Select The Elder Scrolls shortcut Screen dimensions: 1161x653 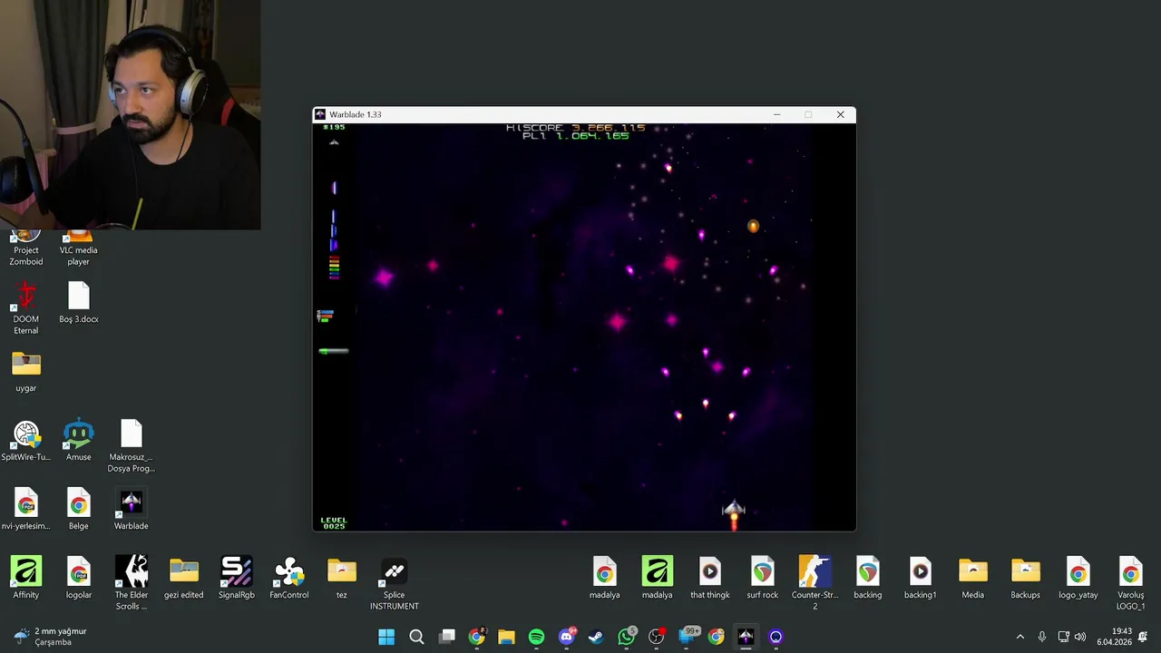(132, 582)
